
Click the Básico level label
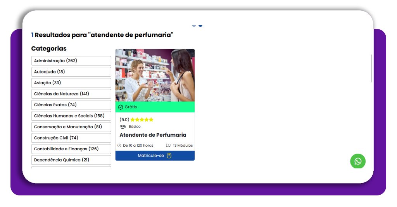tap(135, 127)
